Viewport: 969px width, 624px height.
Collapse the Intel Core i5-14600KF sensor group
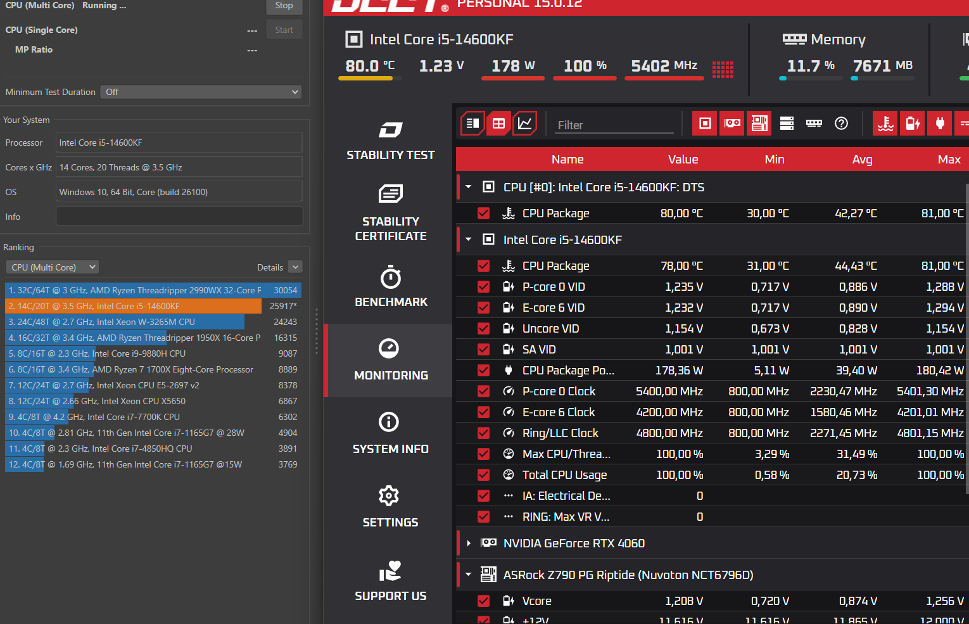tap(469, 239)
